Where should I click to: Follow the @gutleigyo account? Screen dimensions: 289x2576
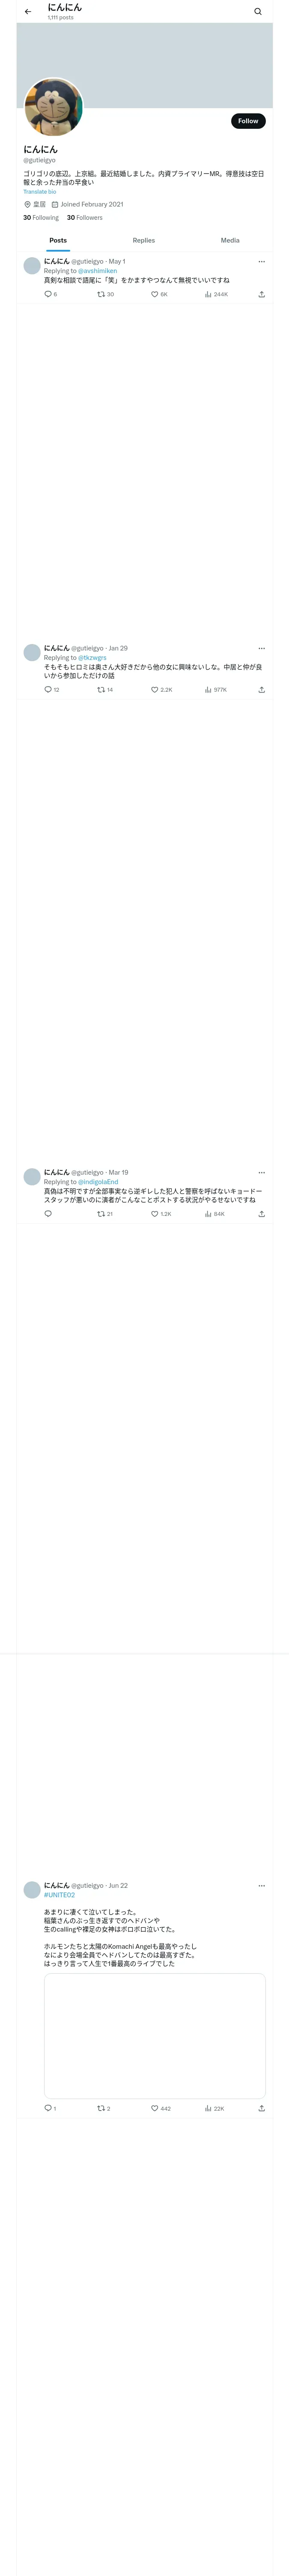pyautogui.click(x=248, y=121)
